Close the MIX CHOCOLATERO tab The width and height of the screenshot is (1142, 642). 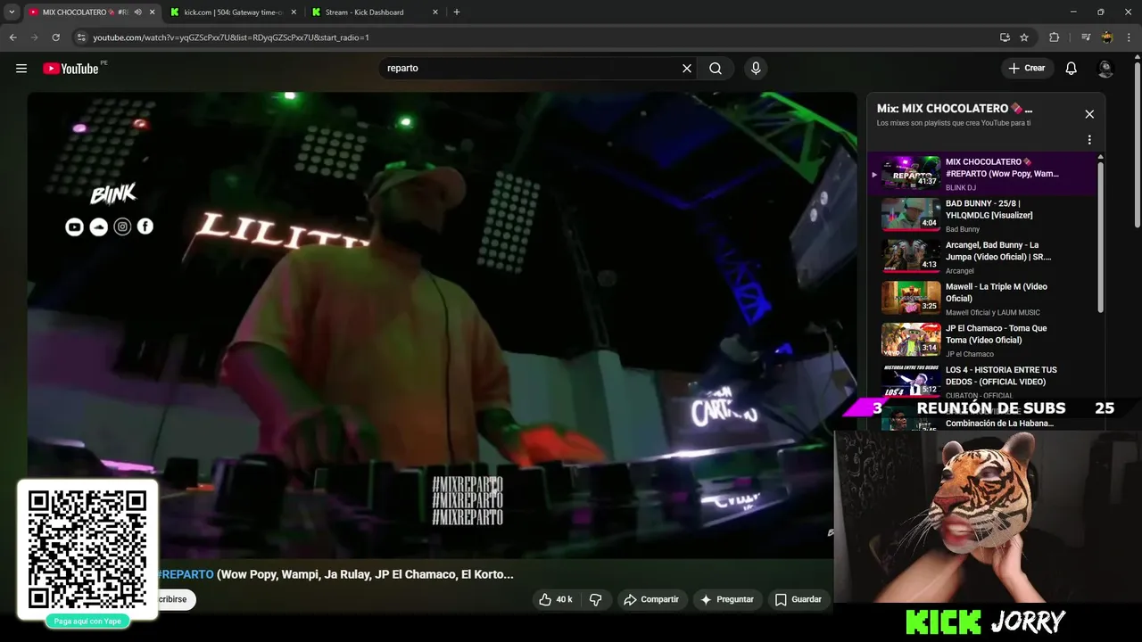(x=153, y=12)
